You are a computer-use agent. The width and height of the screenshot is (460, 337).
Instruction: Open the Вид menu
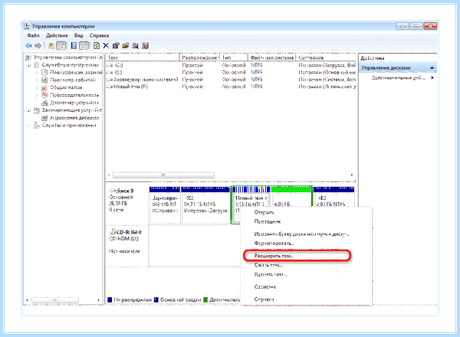point(79,35)
